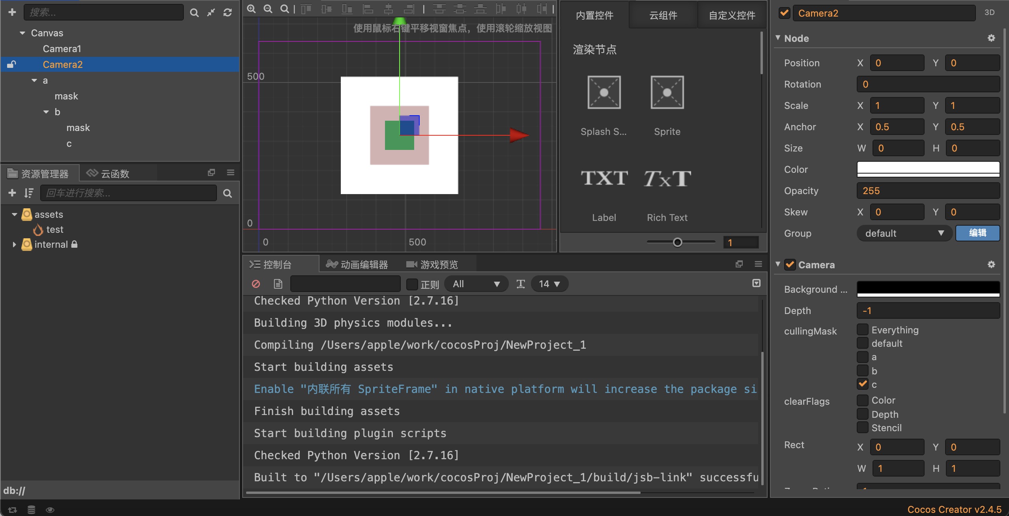The image size is (1009, 516).
Task: Expand the internal assets folder
Action: (14, 244)
